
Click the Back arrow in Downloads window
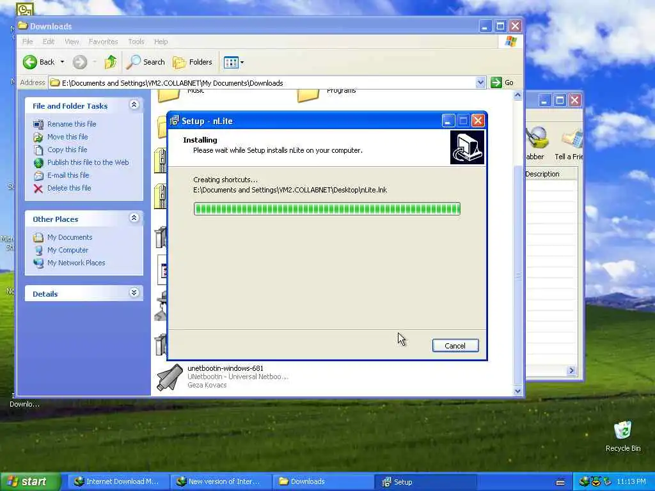click(30, 62)
